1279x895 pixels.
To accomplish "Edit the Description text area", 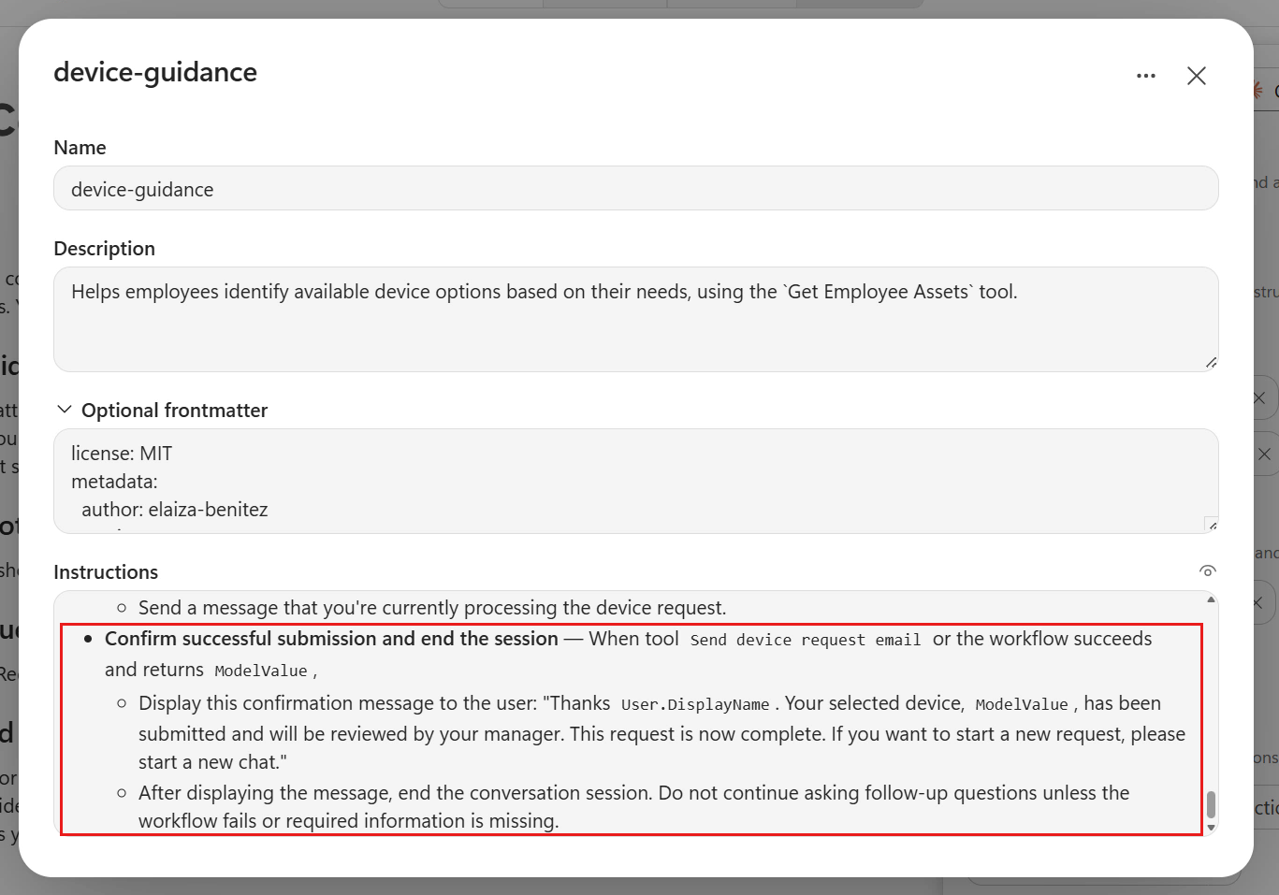I will coord(636,320).
